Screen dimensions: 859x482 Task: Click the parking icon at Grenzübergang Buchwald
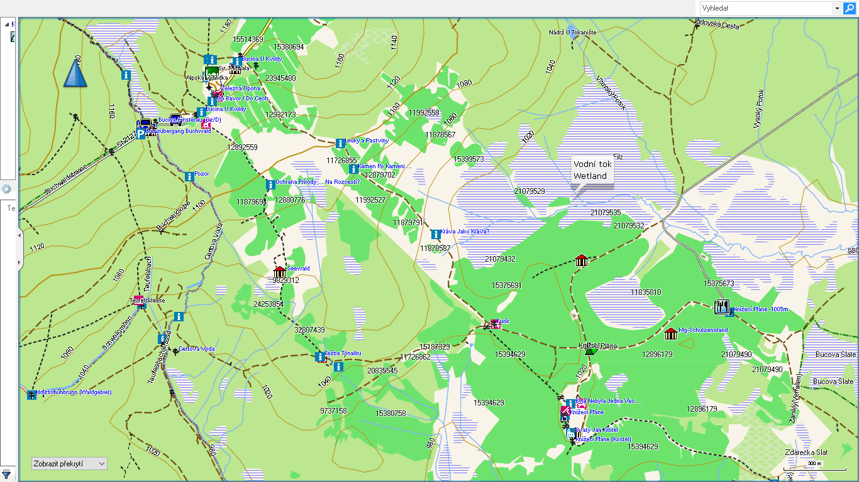pyautogui.click(x=140, y=134)
